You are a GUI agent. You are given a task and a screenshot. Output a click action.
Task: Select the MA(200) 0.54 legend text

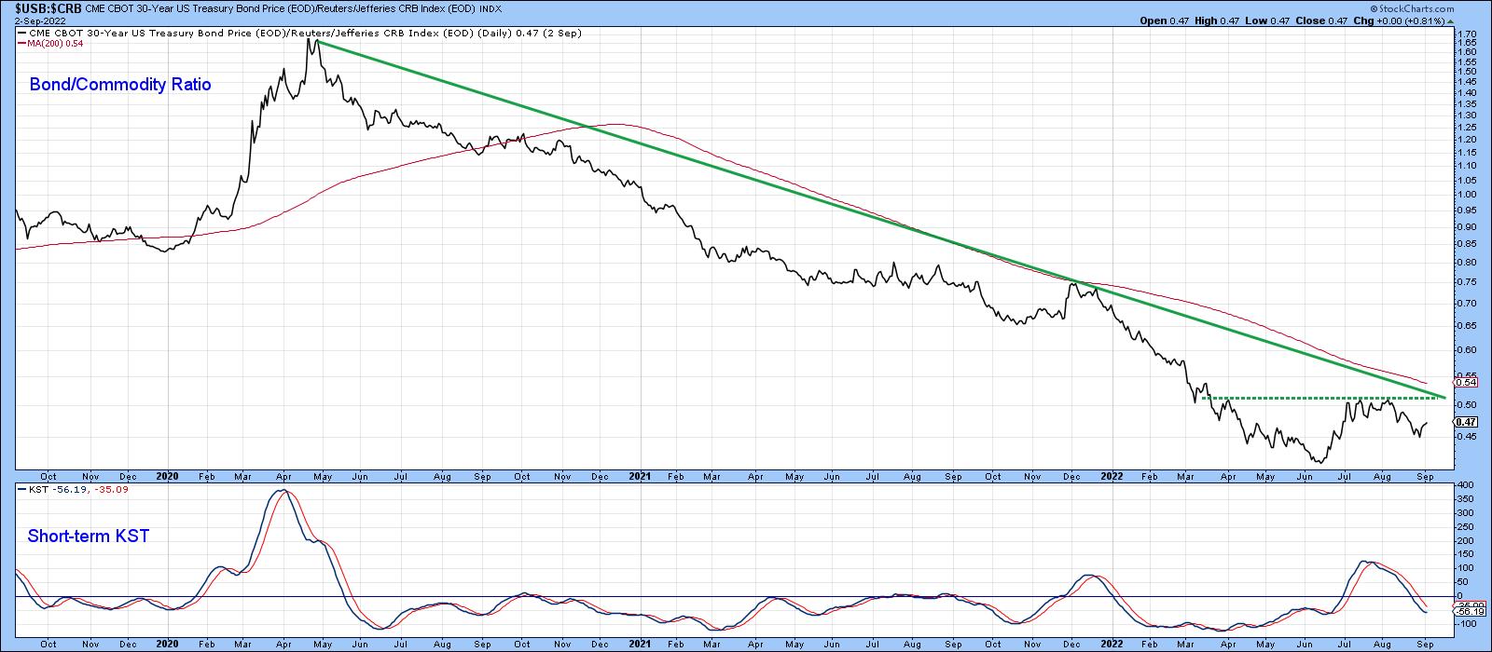pyautogui.click(x=54, y=44)
